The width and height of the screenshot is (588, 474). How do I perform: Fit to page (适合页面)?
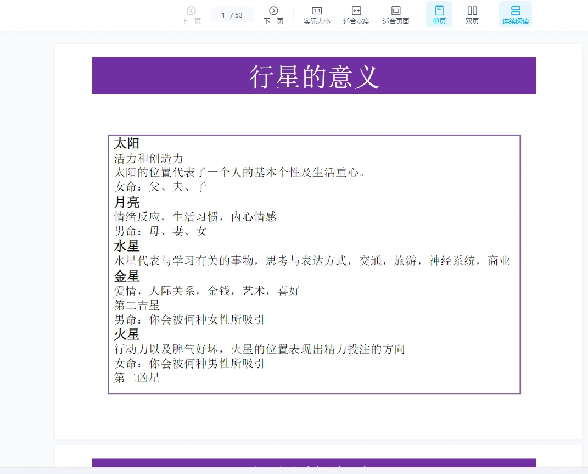[396, 15]
